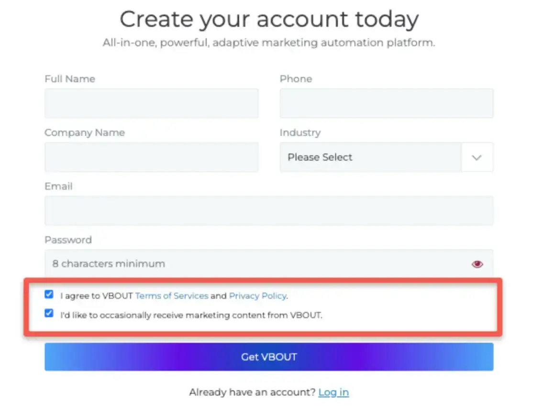
Task: Focus the Phone input field
Action: 386,103
